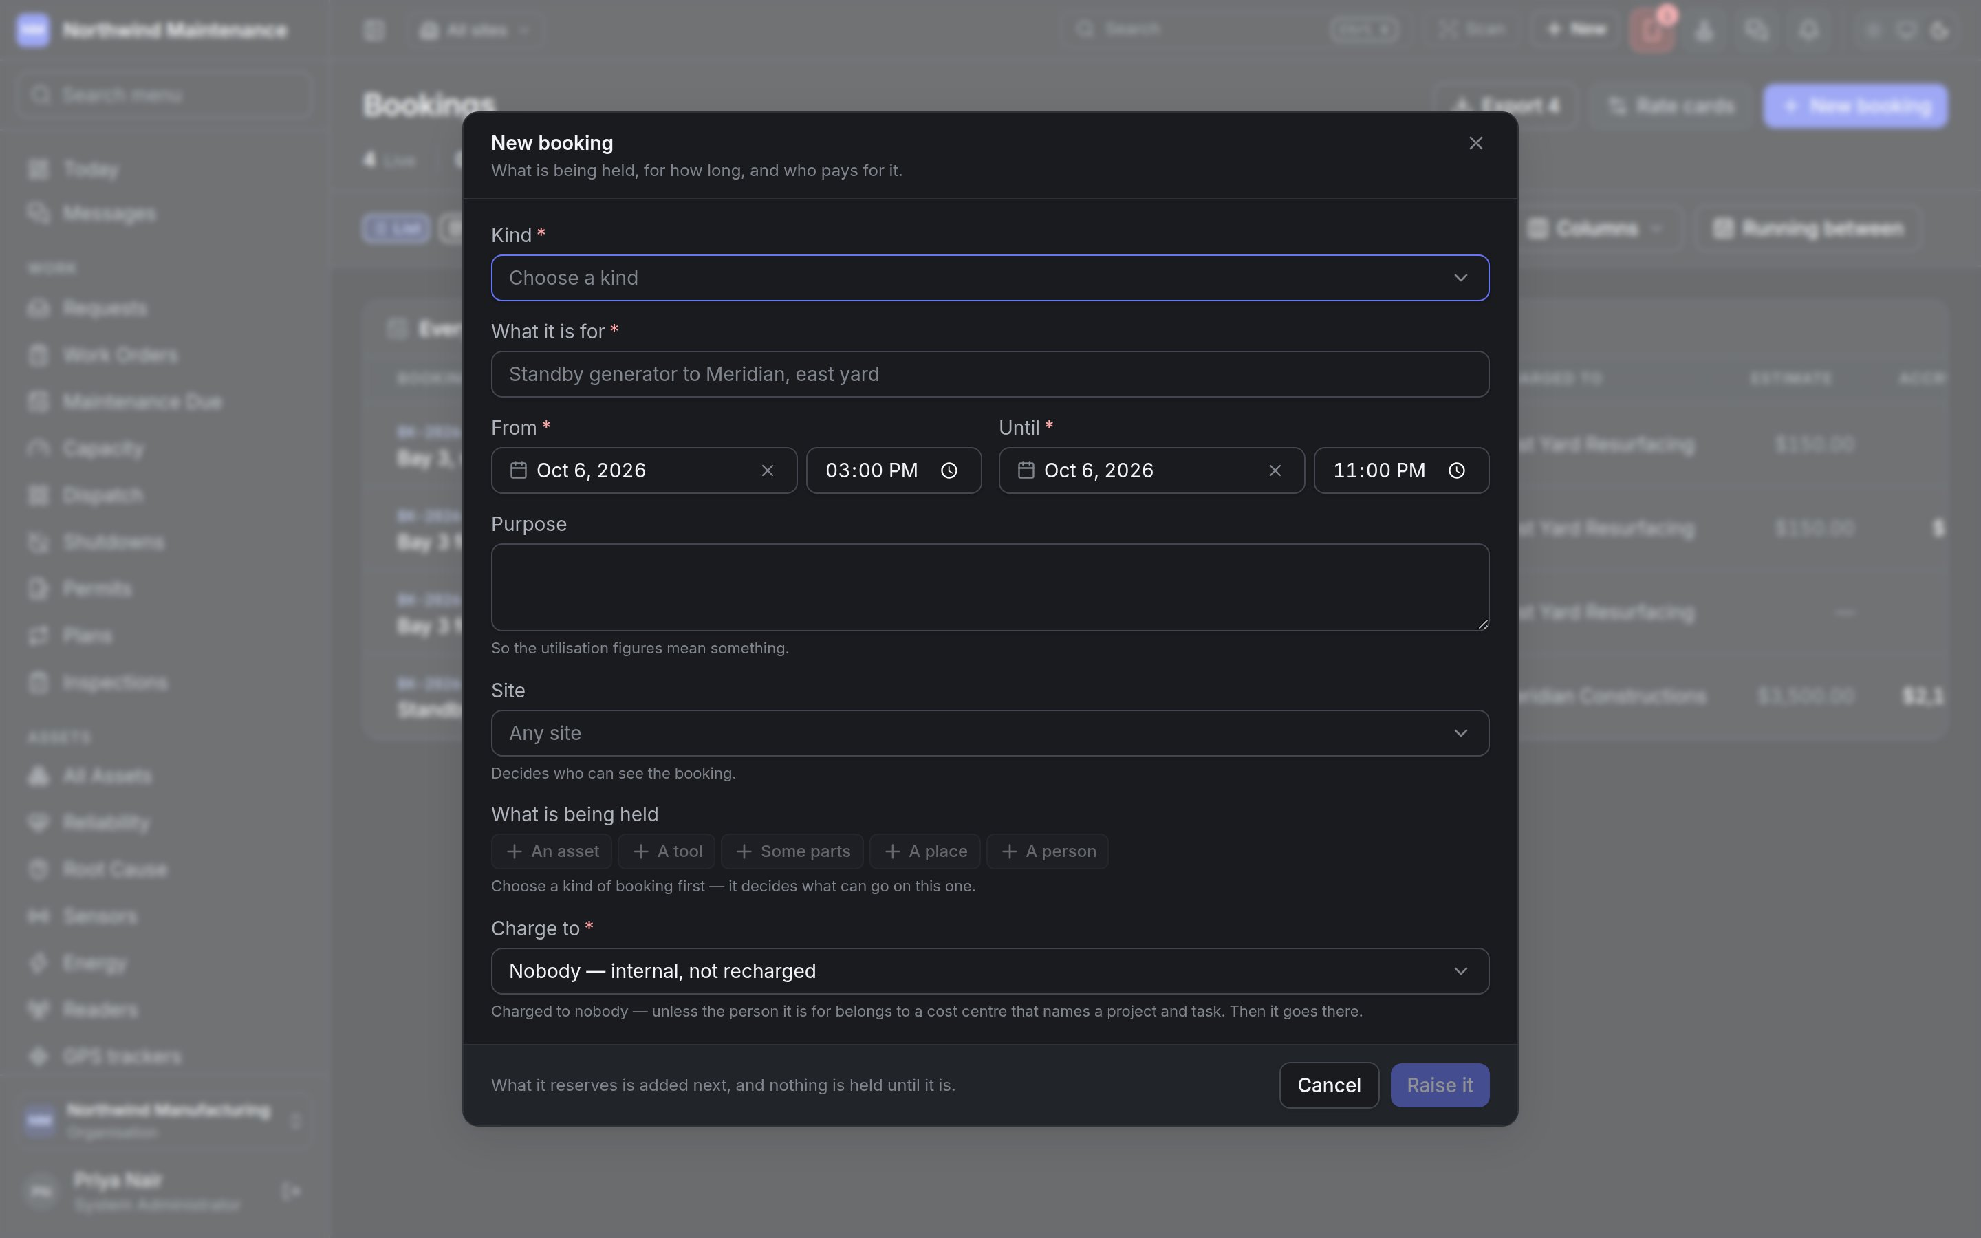Open the Columns dropdown behind the dialog
Viewport: 1981px width, 1238px height.
pyautogui.click(x=1597, y=228)
